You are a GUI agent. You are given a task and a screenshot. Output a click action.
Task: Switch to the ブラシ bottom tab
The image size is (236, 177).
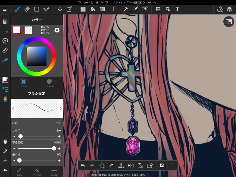pos(19,172)
